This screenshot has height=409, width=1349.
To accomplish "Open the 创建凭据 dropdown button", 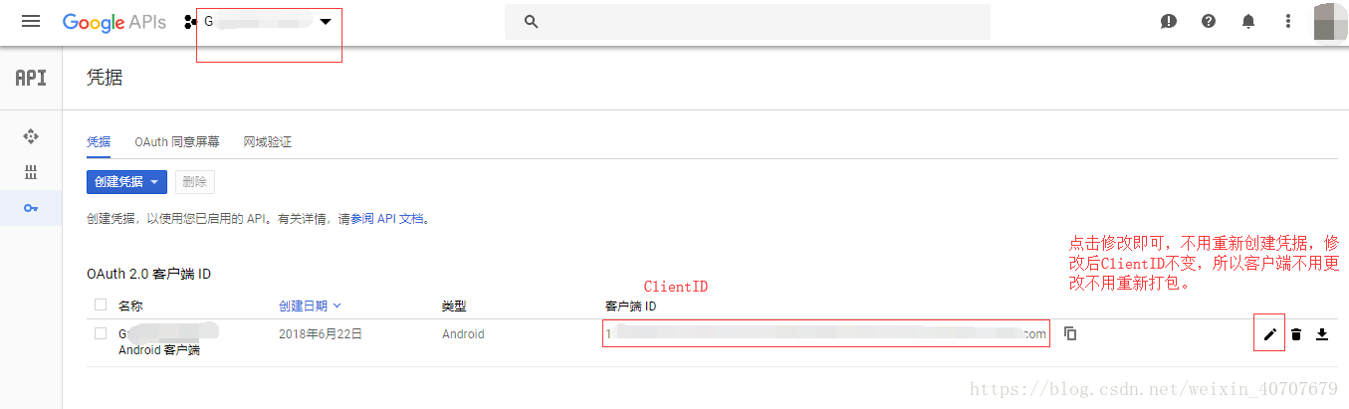I will click(126, 182).
